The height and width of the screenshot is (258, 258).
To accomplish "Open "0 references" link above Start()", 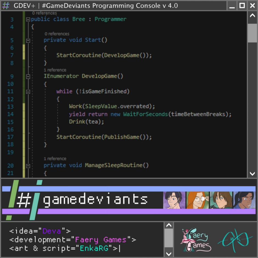I will (x=57, y=34).
